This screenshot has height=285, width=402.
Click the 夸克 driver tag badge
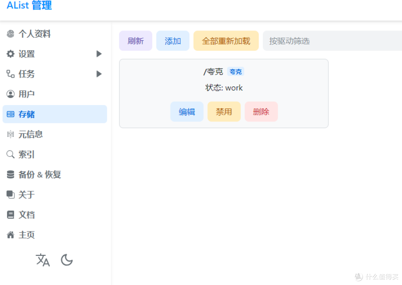(x=236, y=72)
